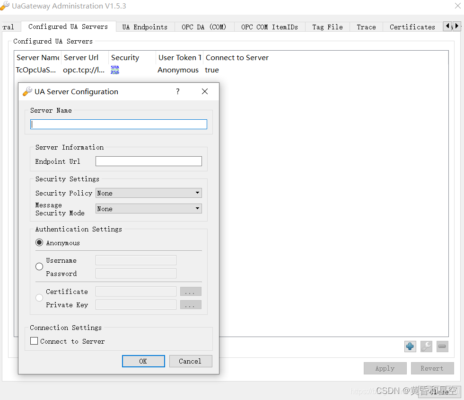Screen dimensions: 464x400
Task: Click the question mark help button in dialog
Action: (178, 91)
